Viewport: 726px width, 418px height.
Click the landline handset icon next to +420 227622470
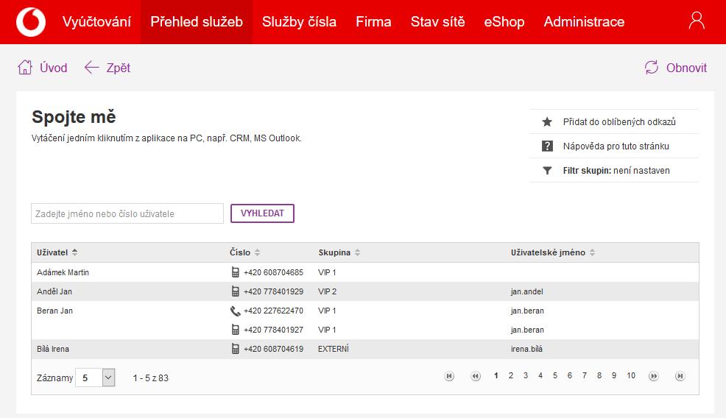[235, 311]
